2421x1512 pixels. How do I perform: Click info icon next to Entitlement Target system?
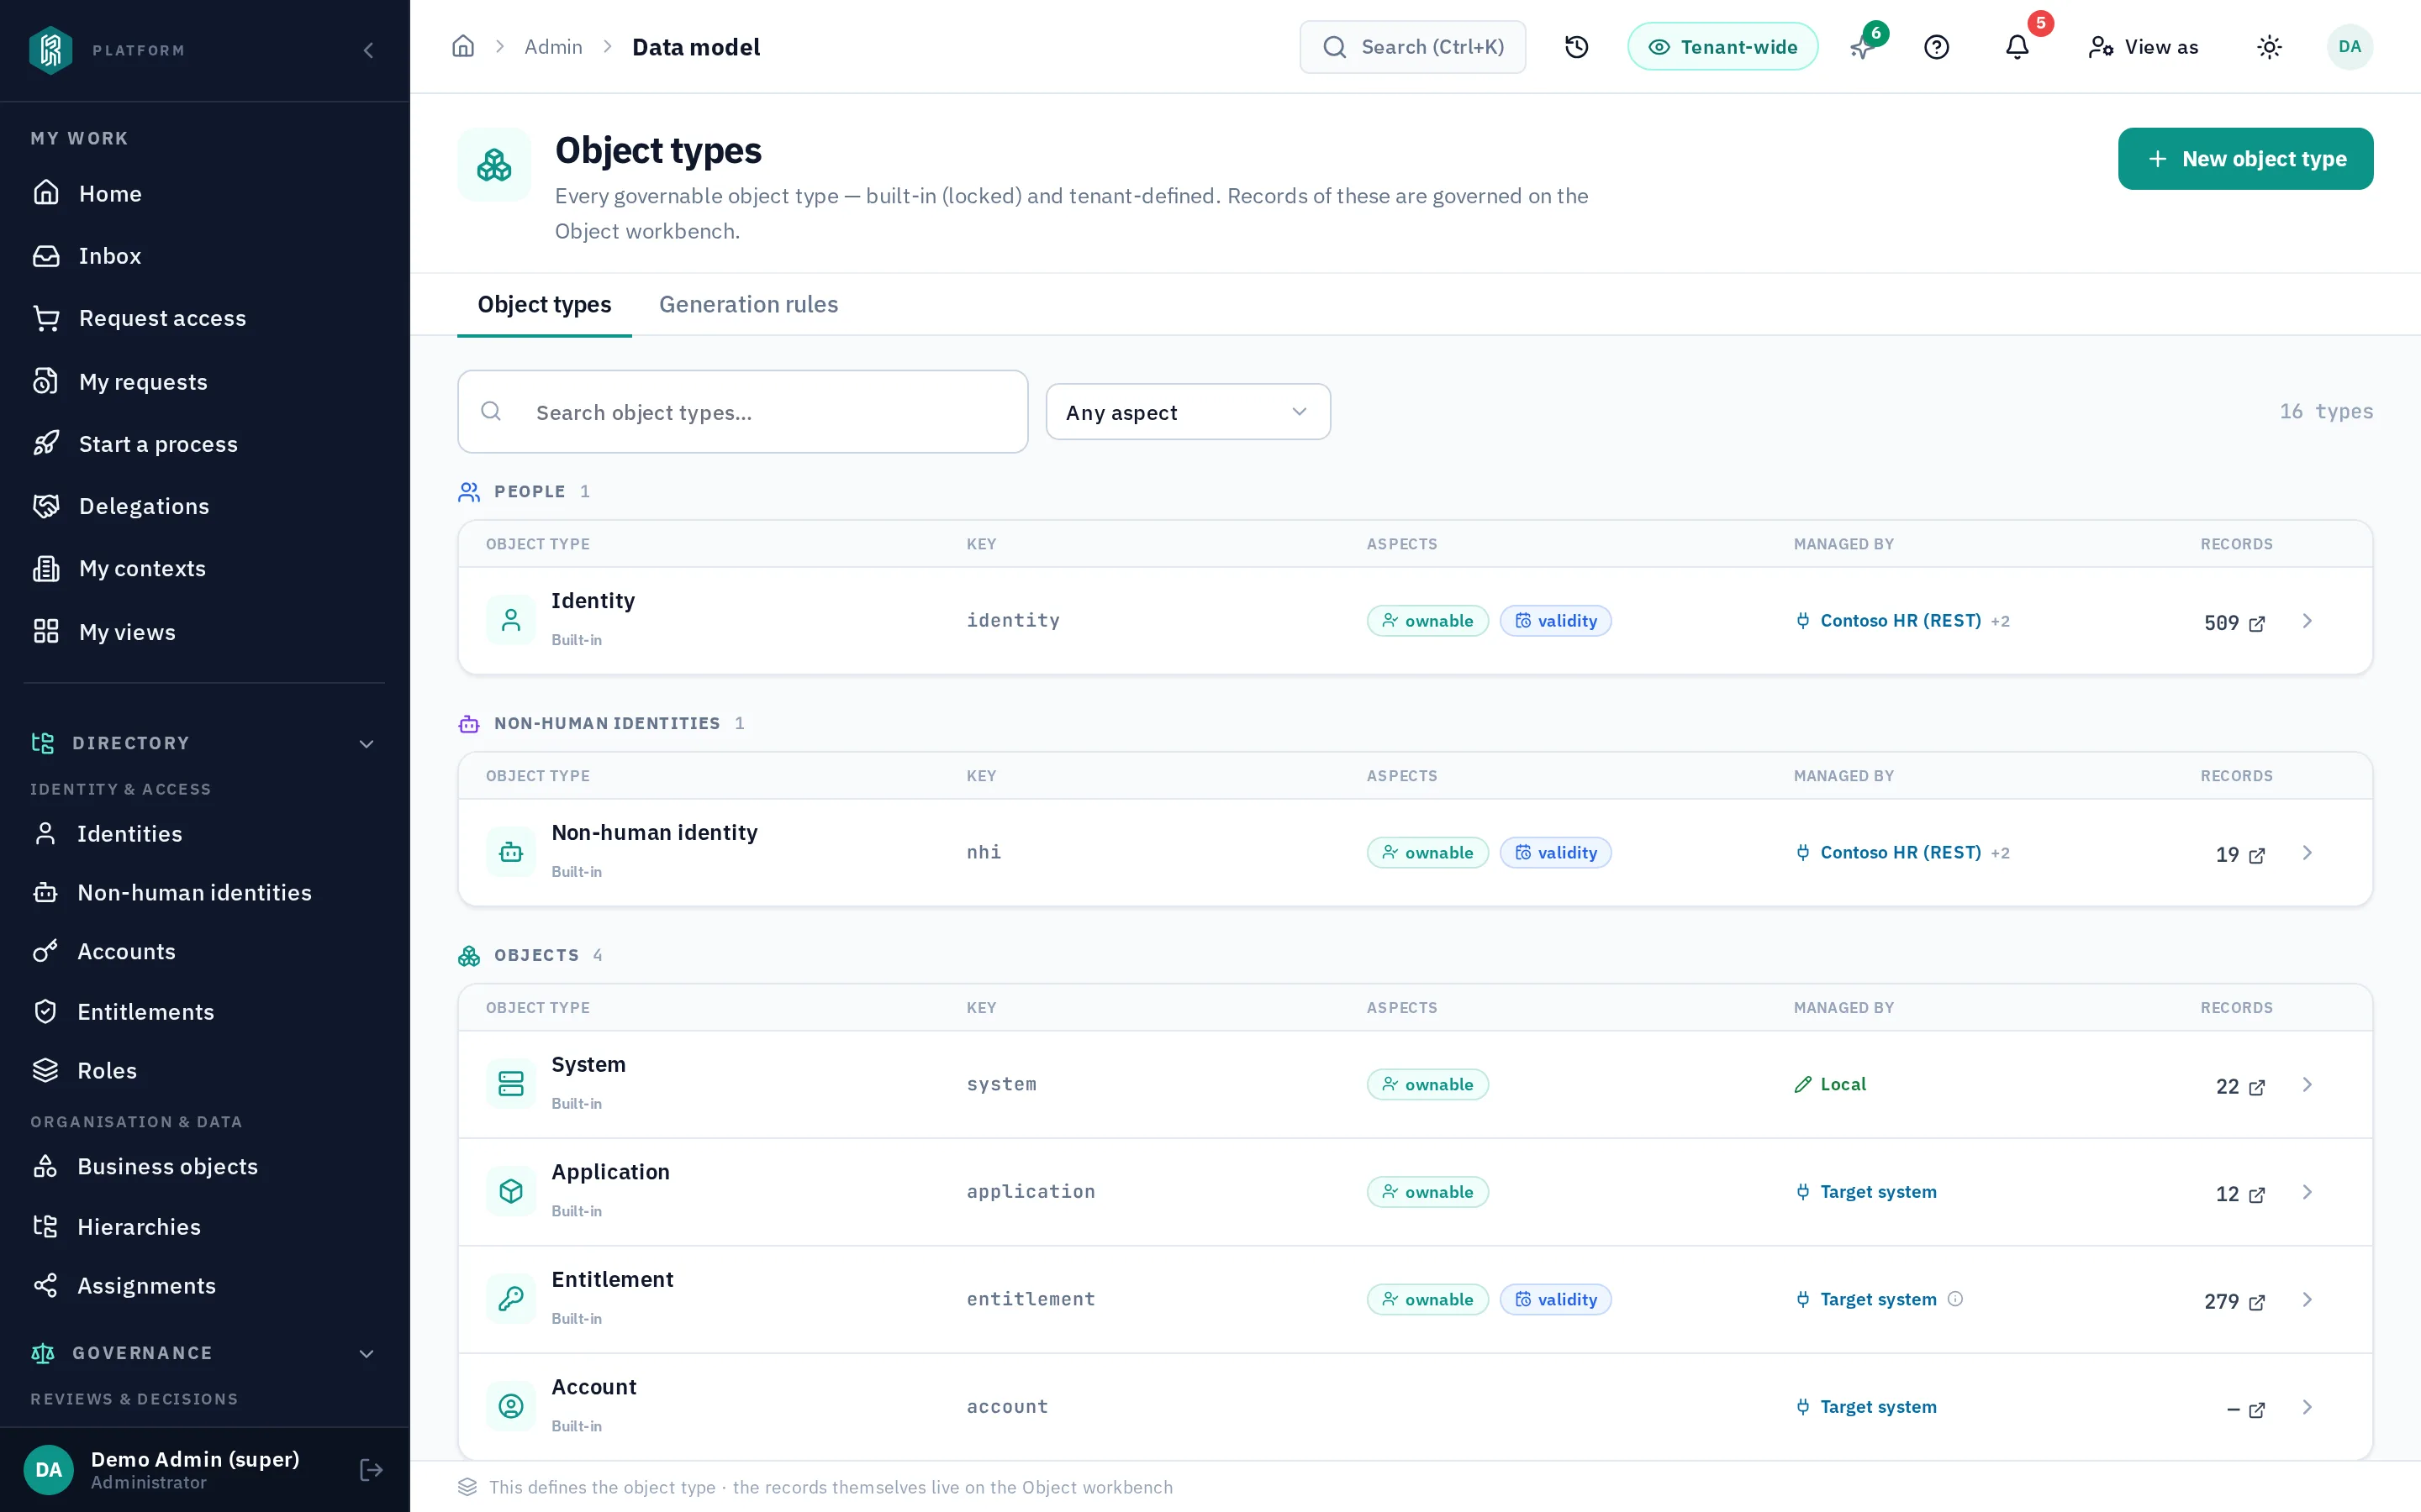coord(1954,1299)
